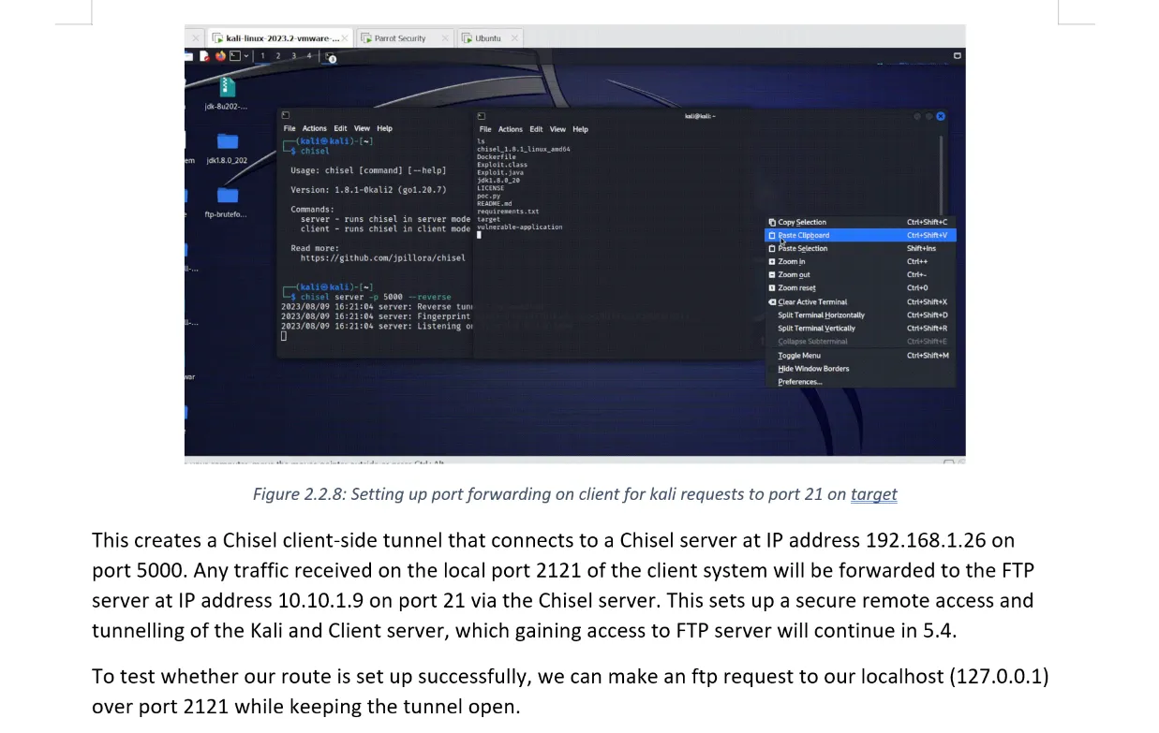Open View menu in left terminal window
Screen dimensions: 1159x733
362,128
